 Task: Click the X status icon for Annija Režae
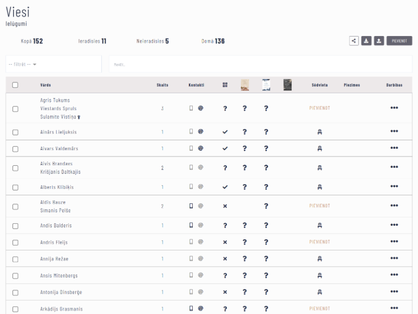pos(225,259)
